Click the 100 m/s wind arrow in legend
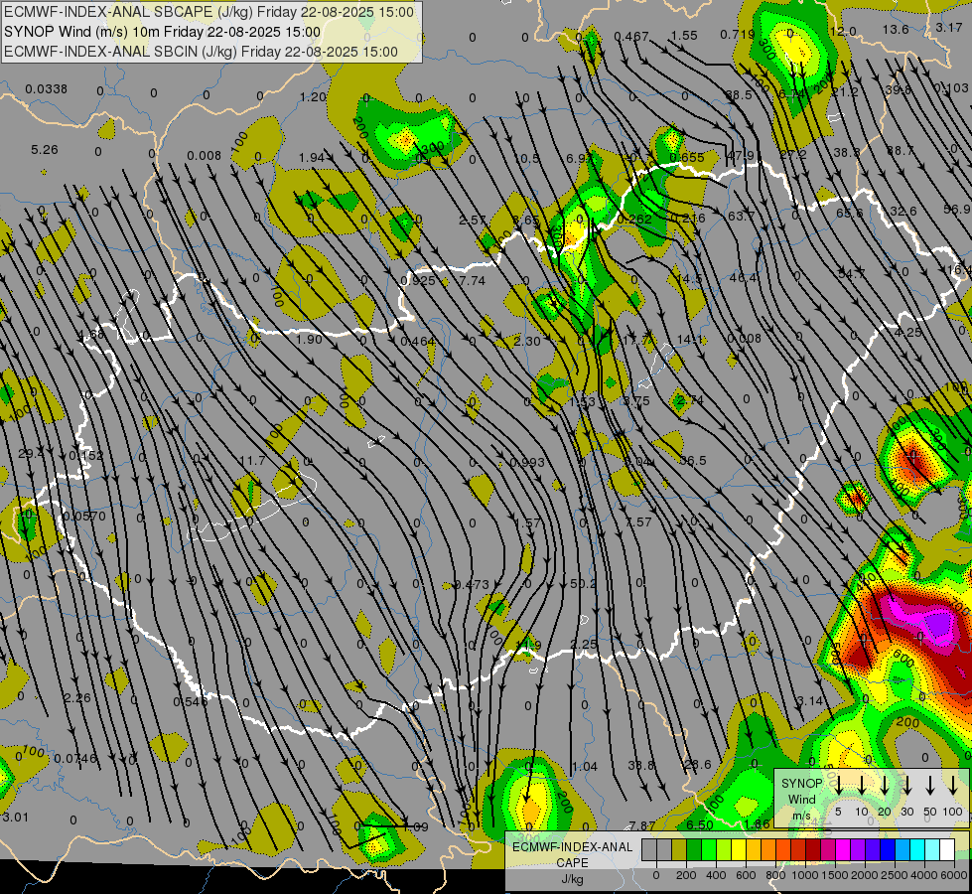 coord(953,785)
